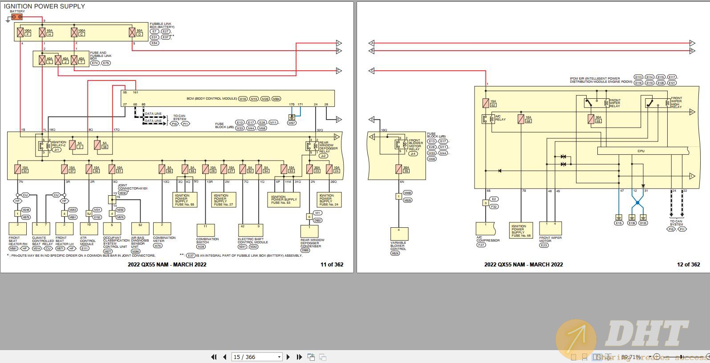
Task: Jump to the first page
Action: coord(214,357)
